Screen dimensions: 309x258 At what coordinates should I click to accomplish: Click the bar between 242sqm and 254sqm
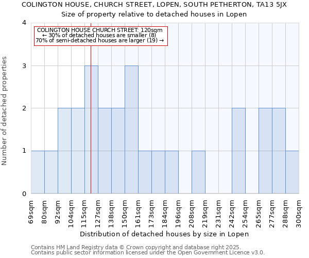[238, 151]
